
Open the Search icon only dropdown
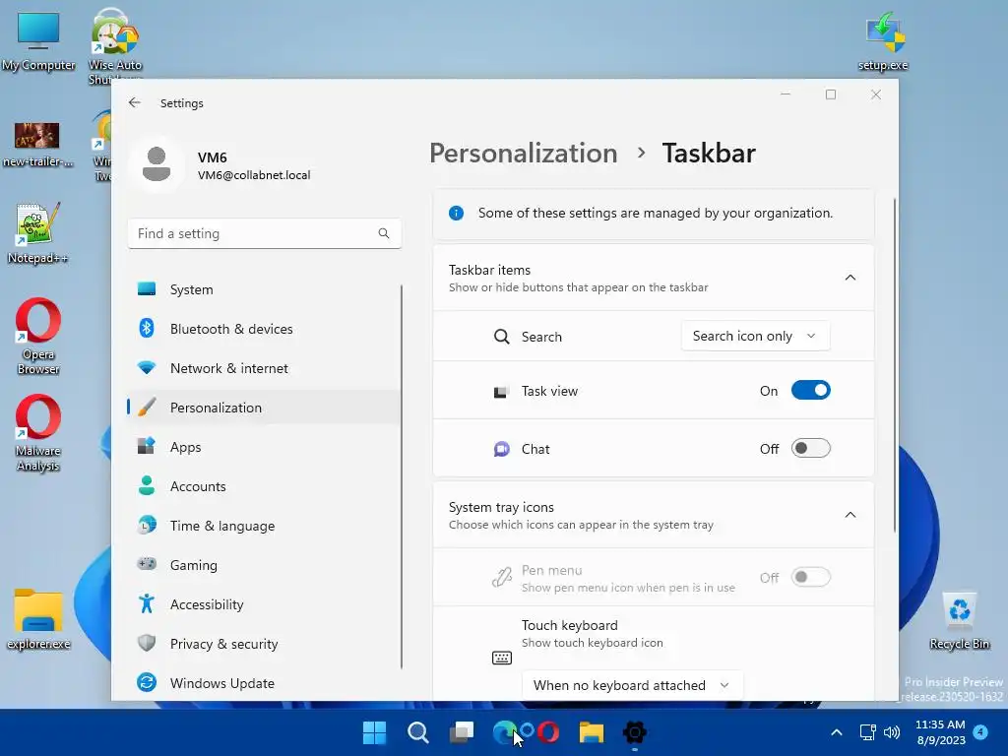pos(755,337)
